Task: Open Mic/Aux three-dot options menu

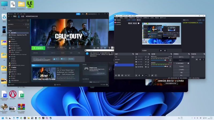Action: (x=170, y=60)
